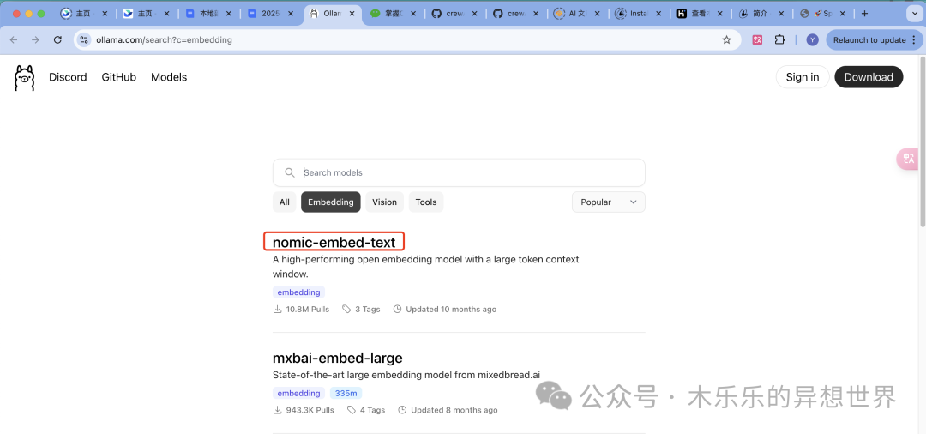Click embedding tag under nomic-embed-text
The width and height of the screenshot is (926, 434).
click(x=299, y=292)
